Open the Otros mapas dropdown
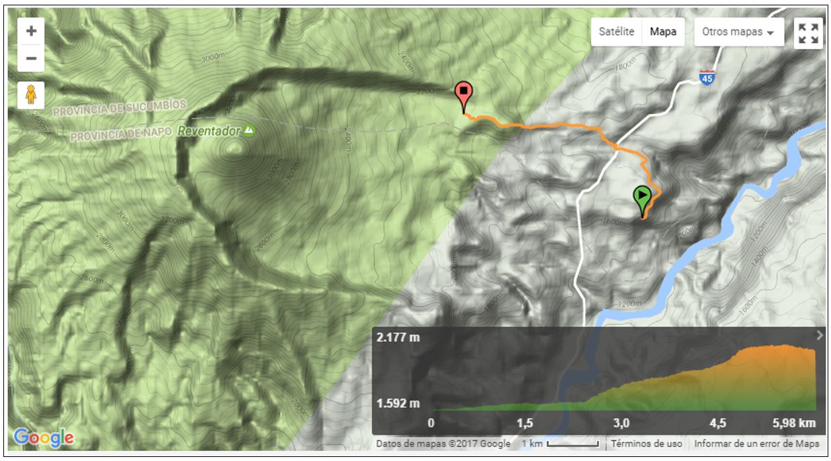 [x=738, y=32]
